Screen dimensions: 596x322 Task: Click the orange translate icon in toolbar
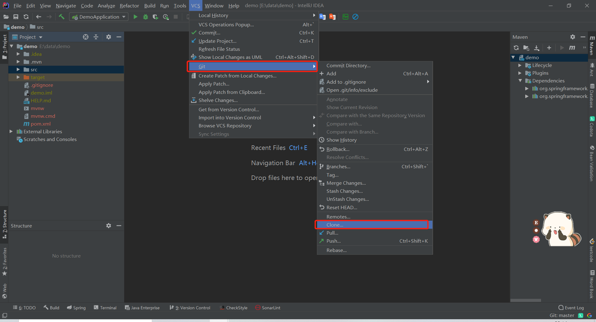pyautogui.click(x=332, y=17)
